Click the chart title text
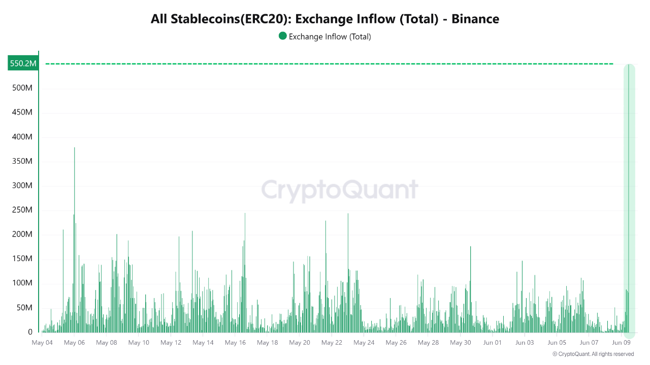The width and height of the screenshot is (650, 365). [325, 19]
